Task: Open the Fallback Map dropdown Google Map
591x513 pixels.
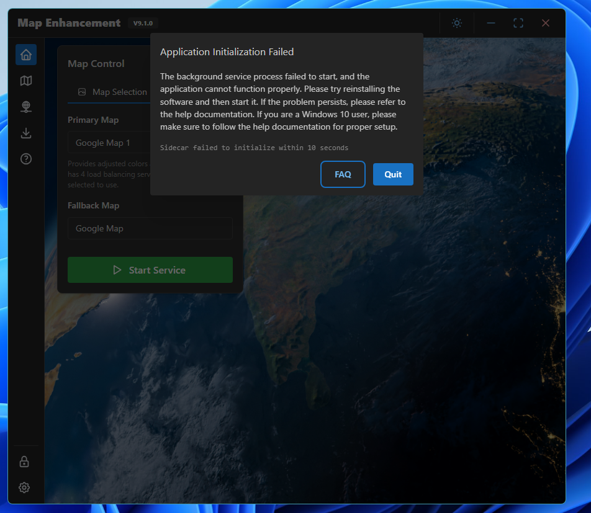Action: [150, 228]
